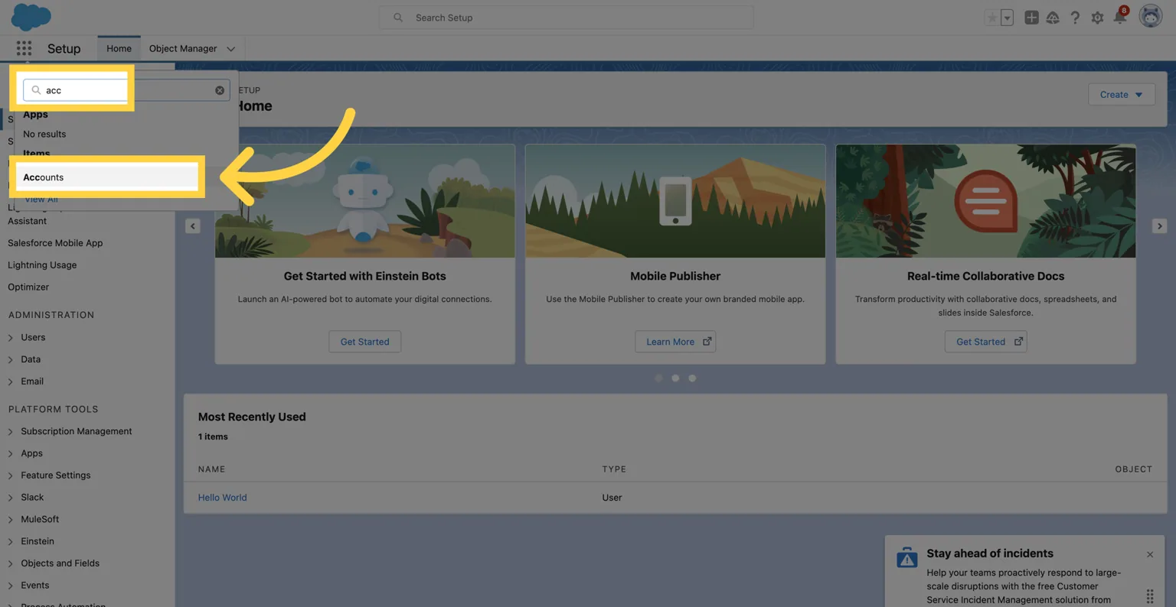Image resolution: width=1176 pixels, height=607 pixels.
Task: Expand the Object Manager tab chevron
Action: click(x=230, y=49)
